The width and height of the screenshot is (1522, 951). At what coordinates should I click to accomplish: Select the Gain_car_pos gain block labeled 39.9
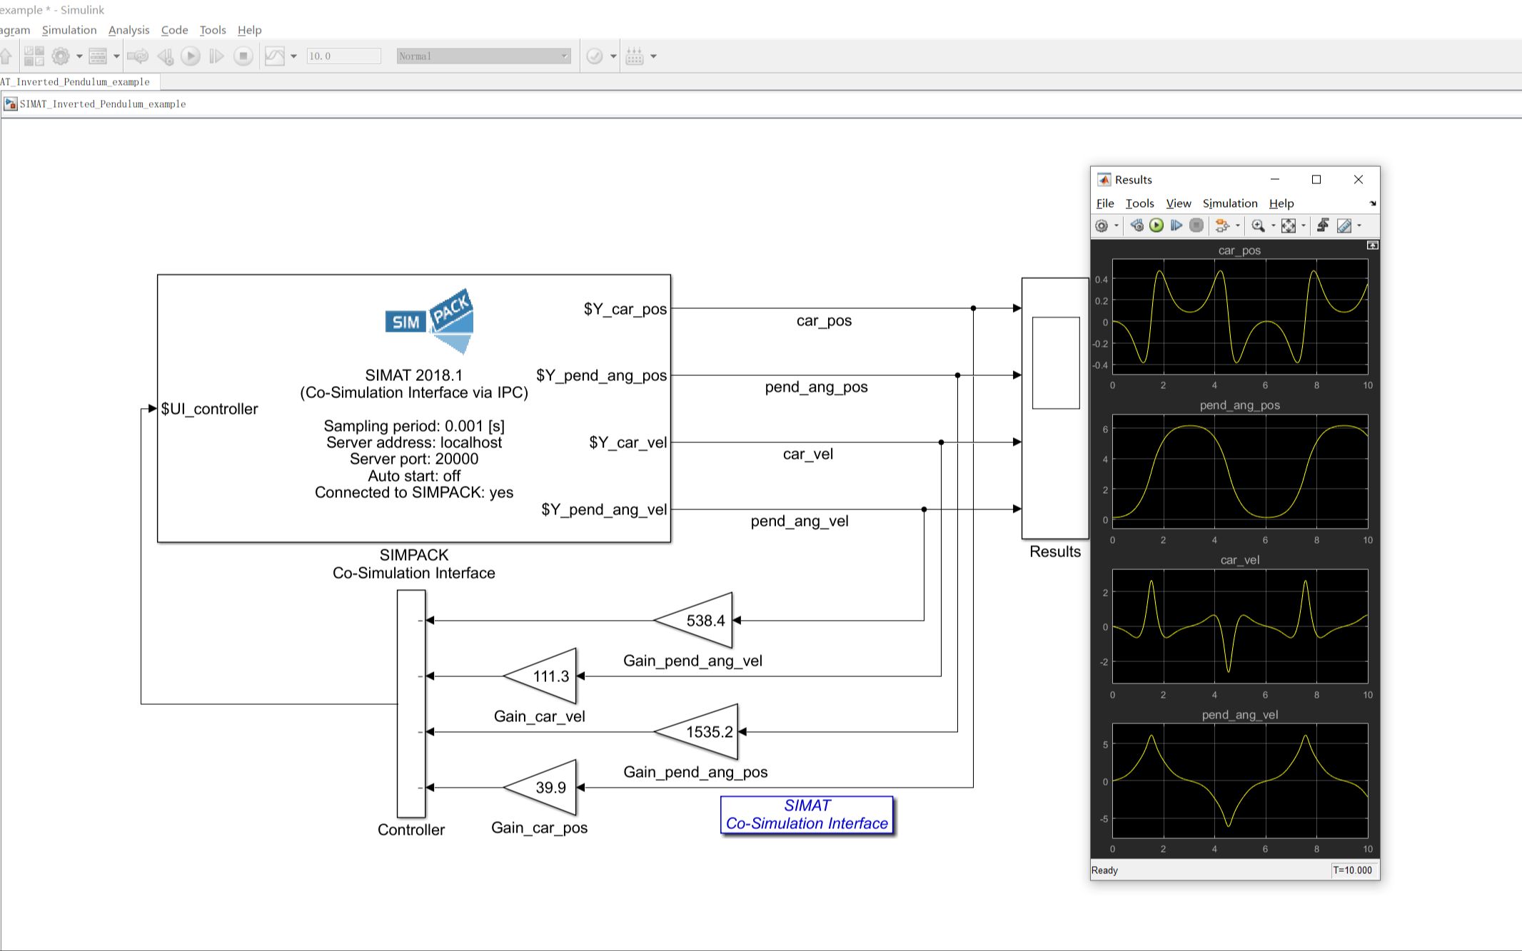click(541, 788)
